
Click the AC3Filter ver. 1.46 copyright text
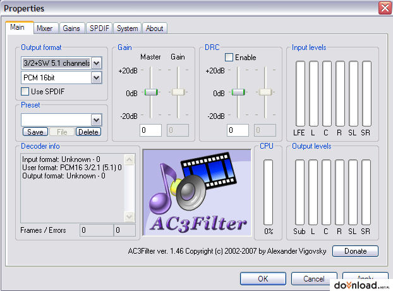[x=227, y=251]
